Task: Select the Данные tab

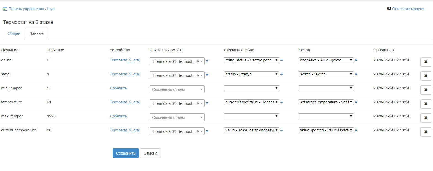Action: [x=36, y=33]
